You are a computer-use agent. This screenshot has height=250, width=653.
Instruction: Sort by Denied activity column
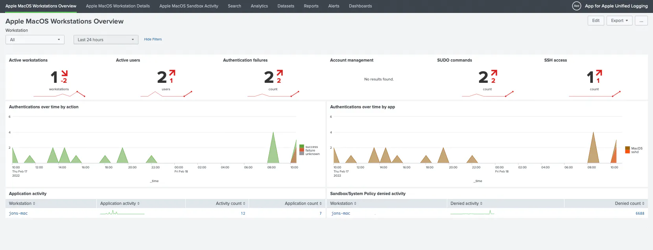[x=467, y=203]
